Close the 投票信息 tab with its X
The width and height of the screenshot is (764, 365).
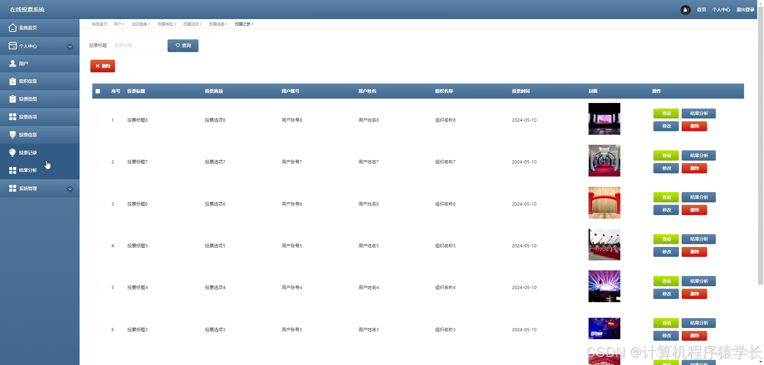click(226, 24)
